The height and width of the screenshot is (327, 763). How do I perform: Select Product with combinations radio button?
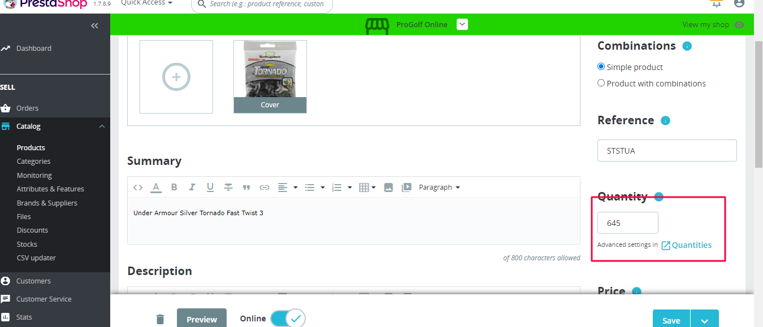601,83
